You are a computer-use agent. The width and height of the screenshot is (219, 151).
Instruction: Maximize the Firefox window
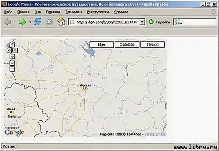(209, 4)
